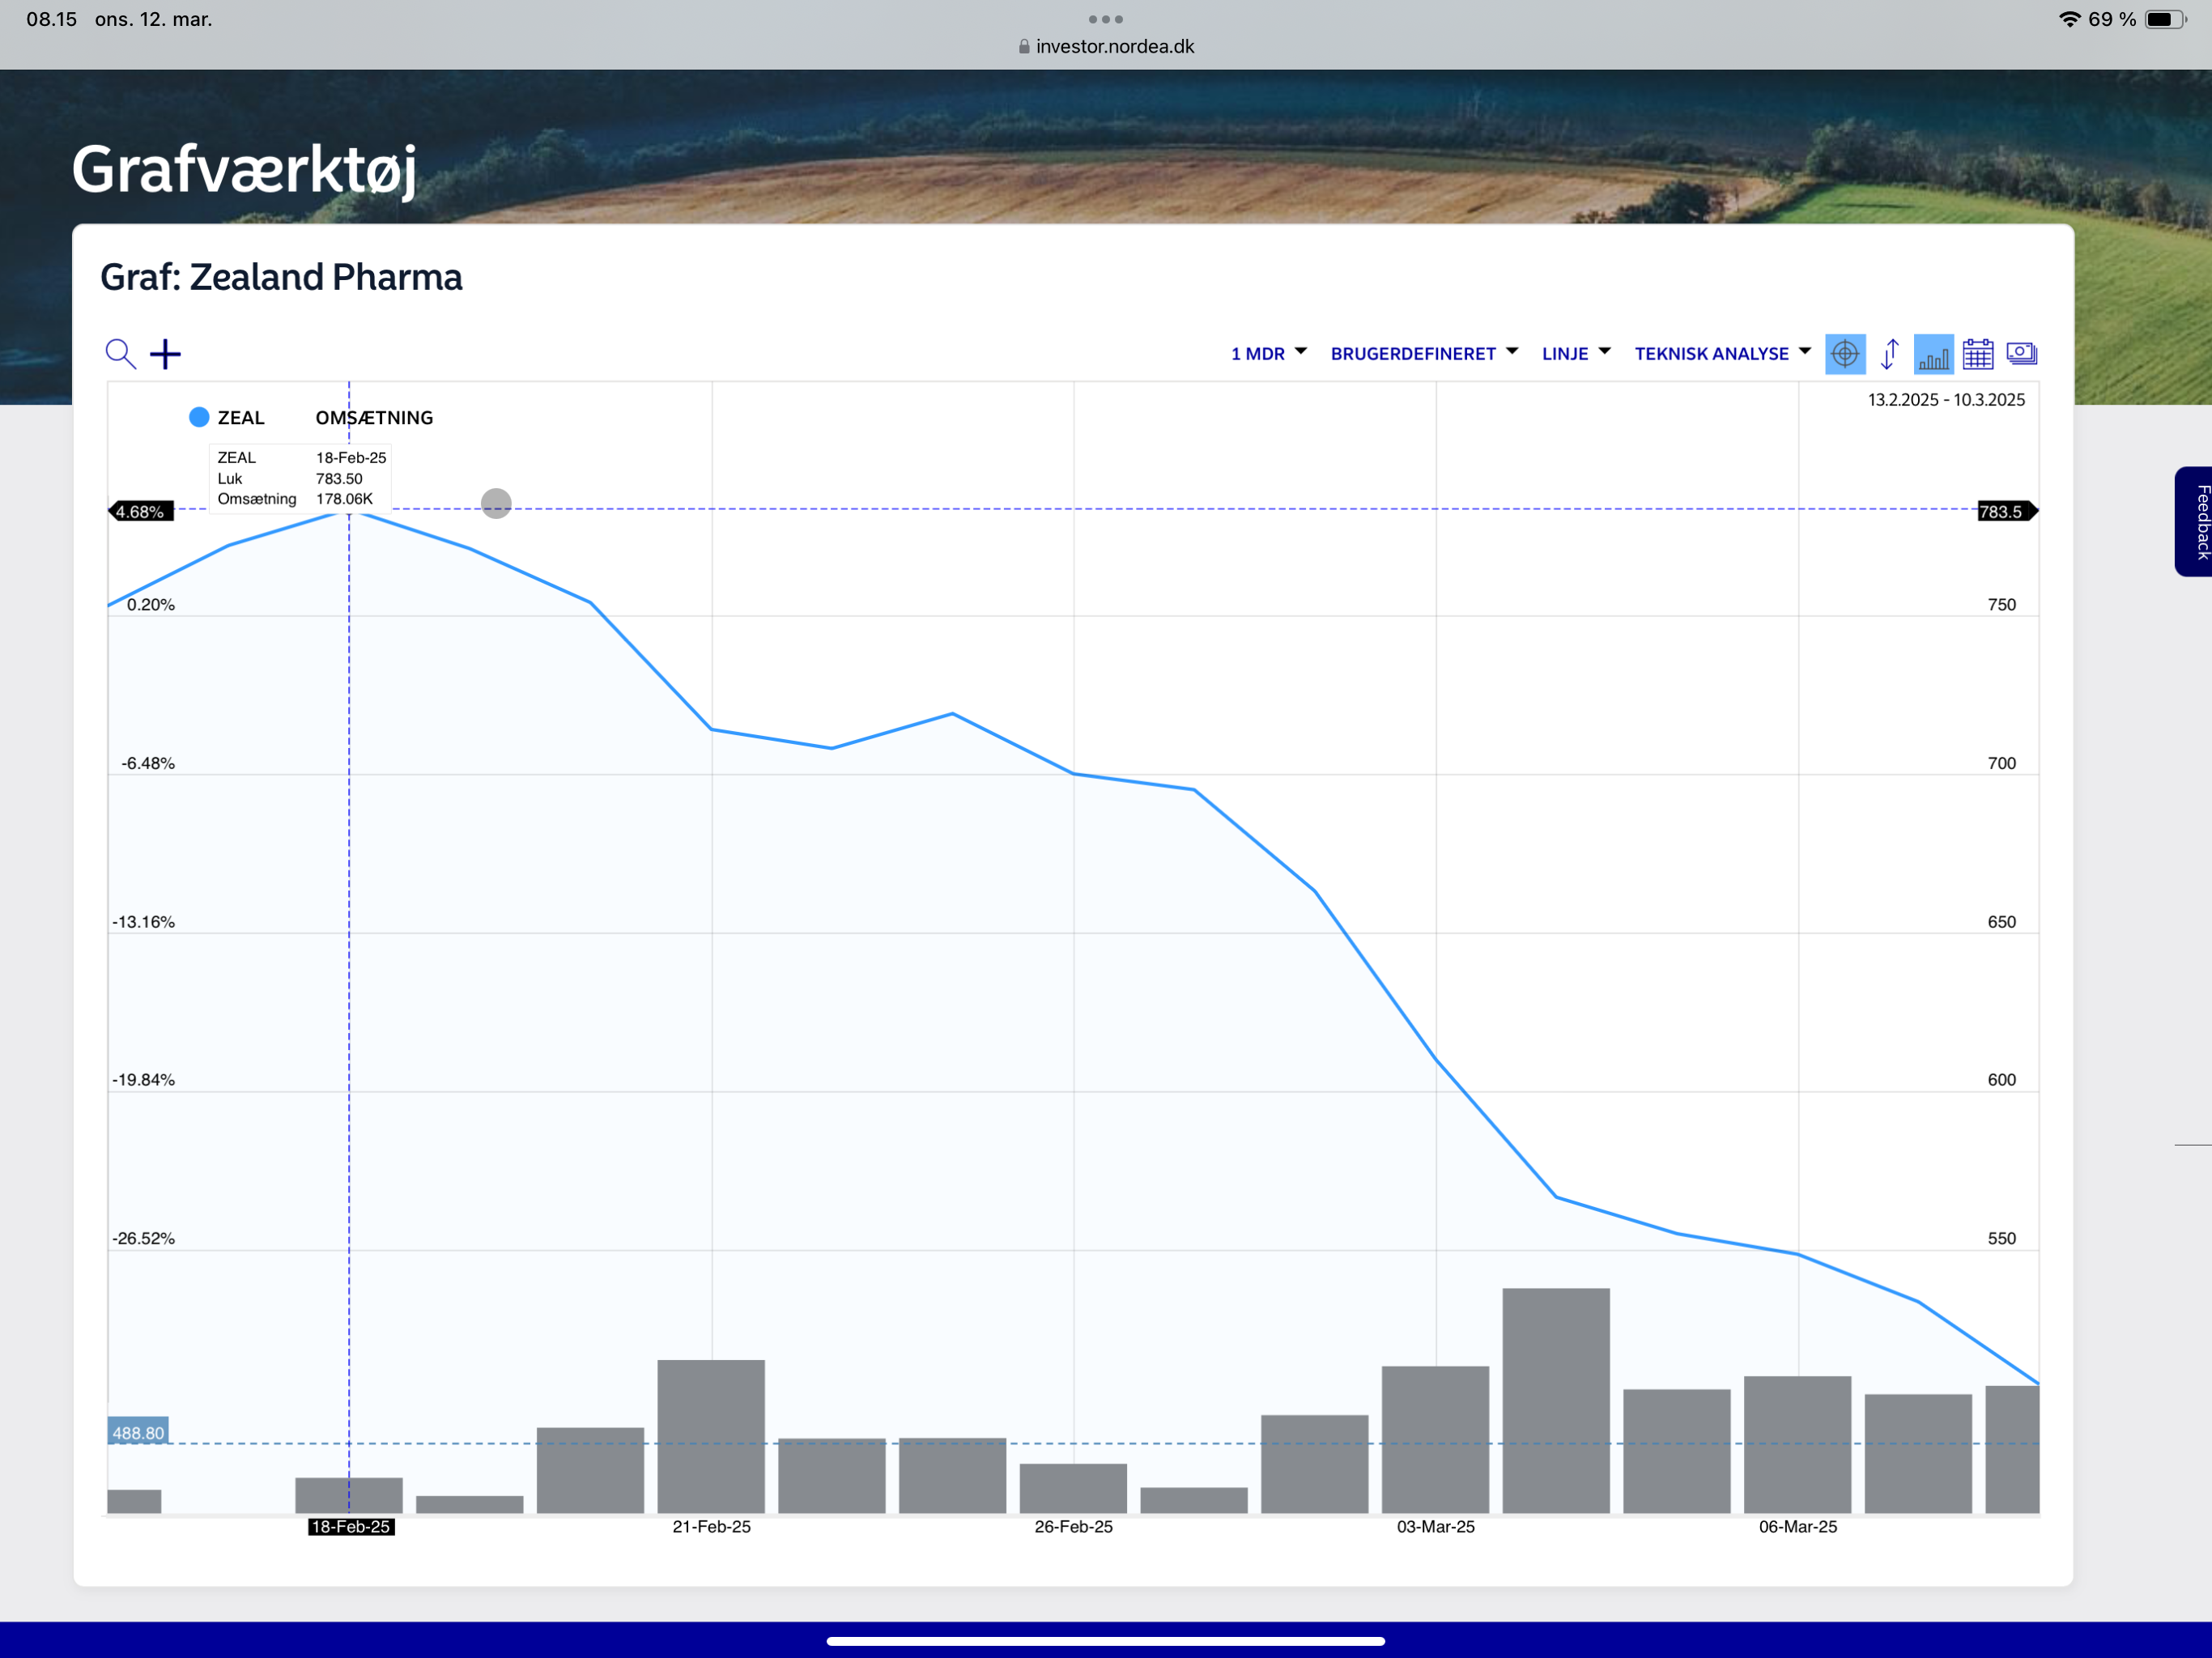Tap the 08.15 clock in status bar

tap(52, 19)
